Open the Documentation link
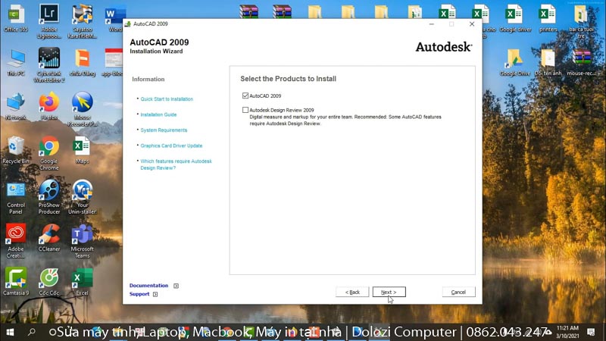The height and width of the screenshot is (341, 606). [x=148, y=286]
